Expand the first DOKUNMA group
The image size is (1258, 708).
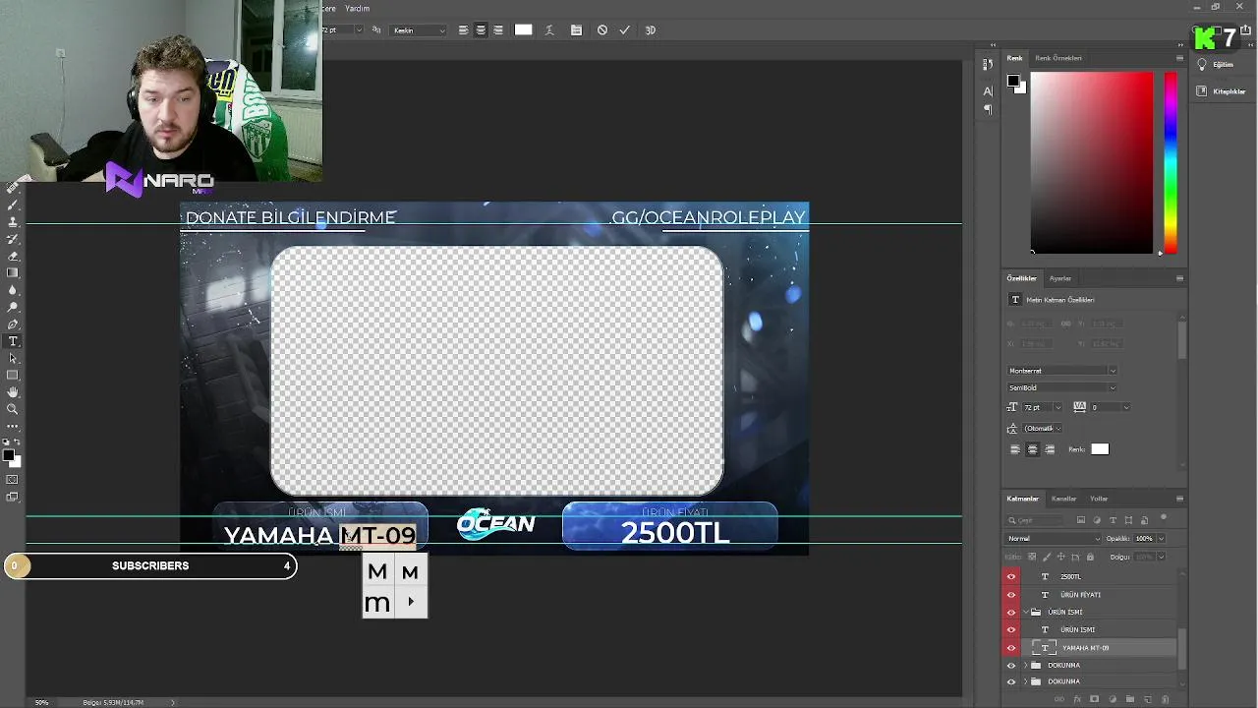click(x=1026, y=666)
